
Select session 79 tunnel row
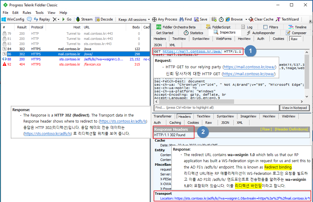(75, 34)
